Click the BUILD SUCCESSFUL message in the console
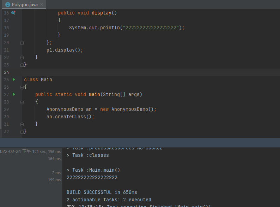This screenshot has height=207, width=280. point(102,192)
